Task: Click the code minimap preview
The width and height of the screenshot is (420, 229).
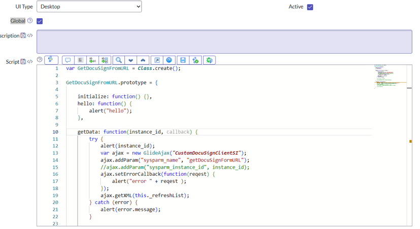Action: (390, 76)
